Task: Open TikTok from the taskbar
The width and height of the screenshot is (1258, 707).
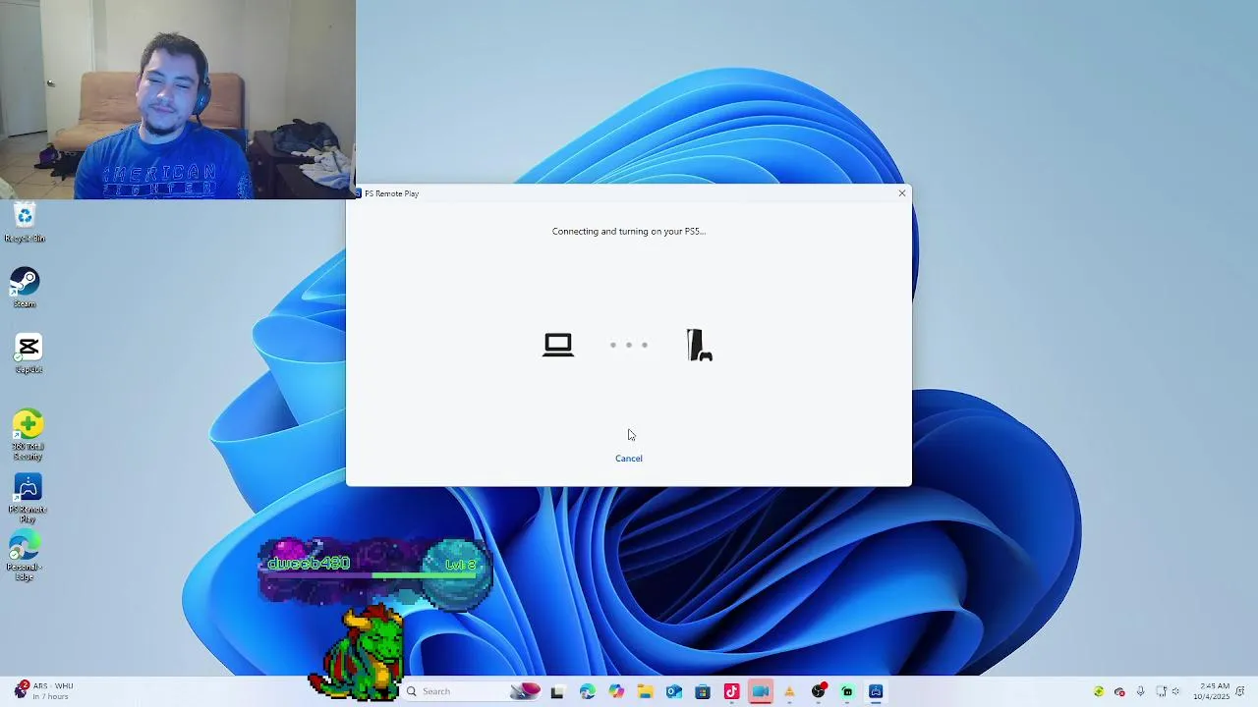Action: [731, 691]
